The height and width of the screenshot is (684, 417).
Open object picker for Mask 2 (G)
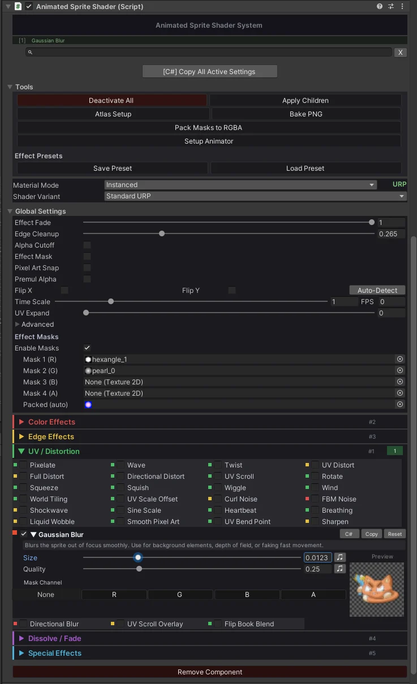[400, 370]
